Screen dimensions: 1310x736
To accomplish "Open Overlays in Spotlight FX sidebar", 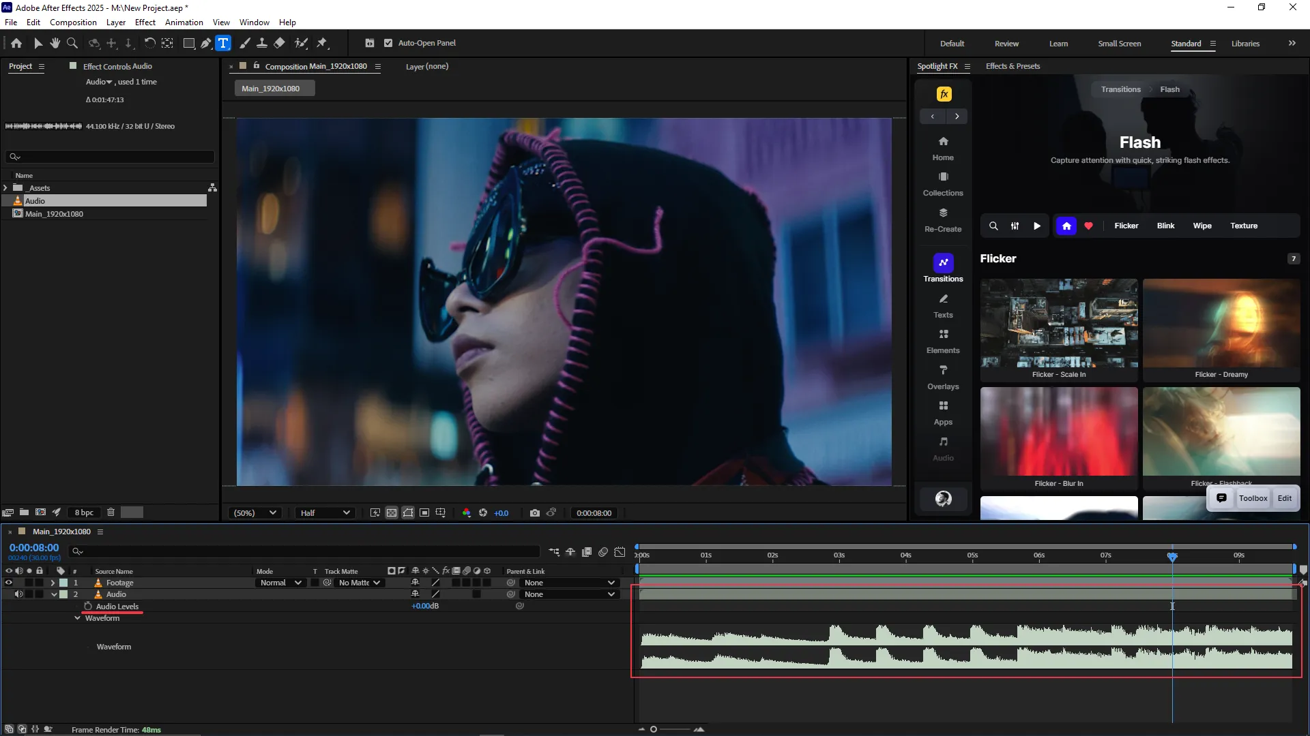I will point(943,377).
